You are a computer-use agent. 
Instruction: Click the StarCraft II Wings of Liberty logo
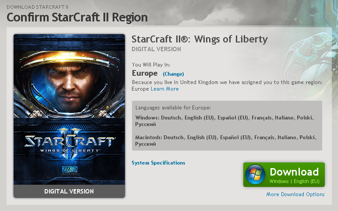coord(69,142)
